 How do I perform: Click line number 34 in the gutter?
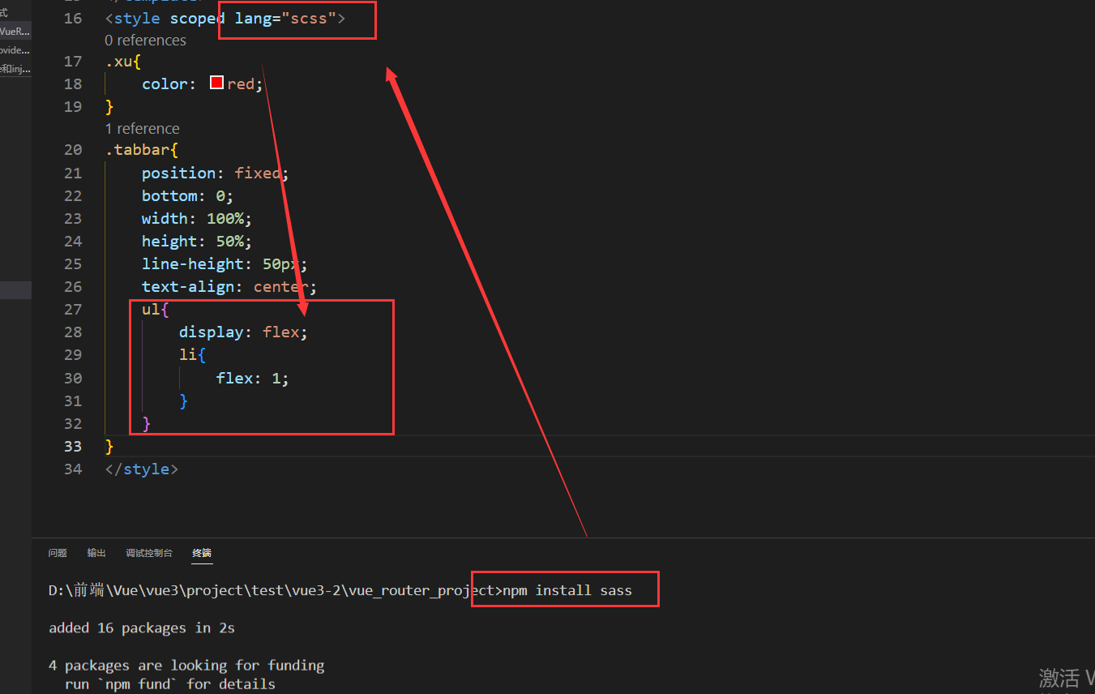[73, 469]
